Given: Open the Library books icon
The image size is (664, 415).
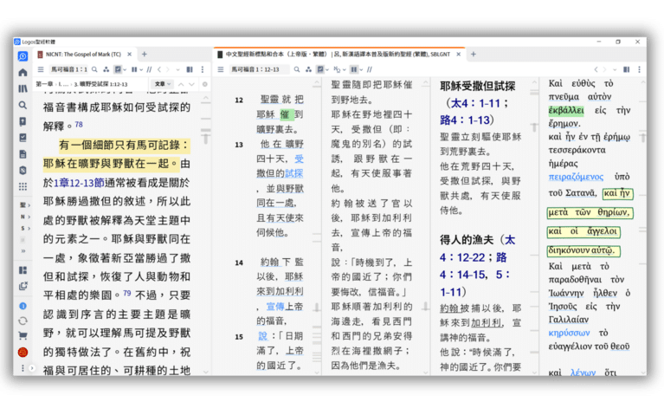Looking at the screenshot, I should click(x=23, y=88).
